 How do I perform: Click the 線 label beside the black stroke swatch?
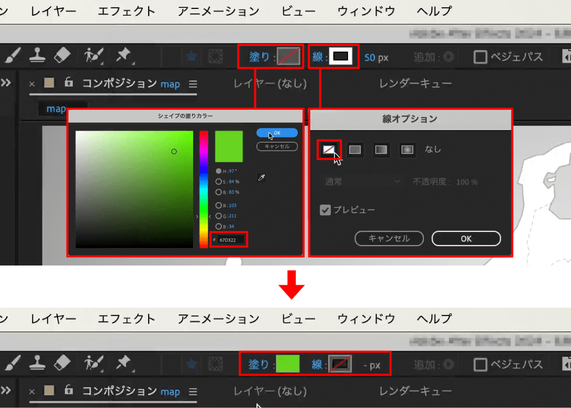pyautogui.click(x=318, y=57)
